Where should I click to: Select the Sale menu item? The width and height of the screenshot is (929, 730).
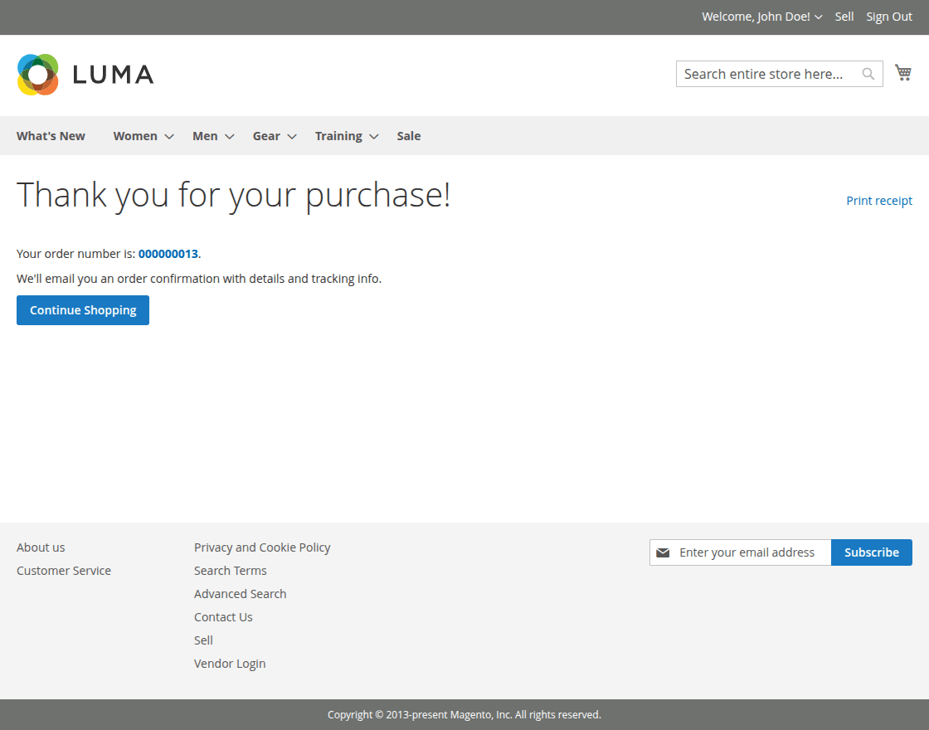(408, 135)
